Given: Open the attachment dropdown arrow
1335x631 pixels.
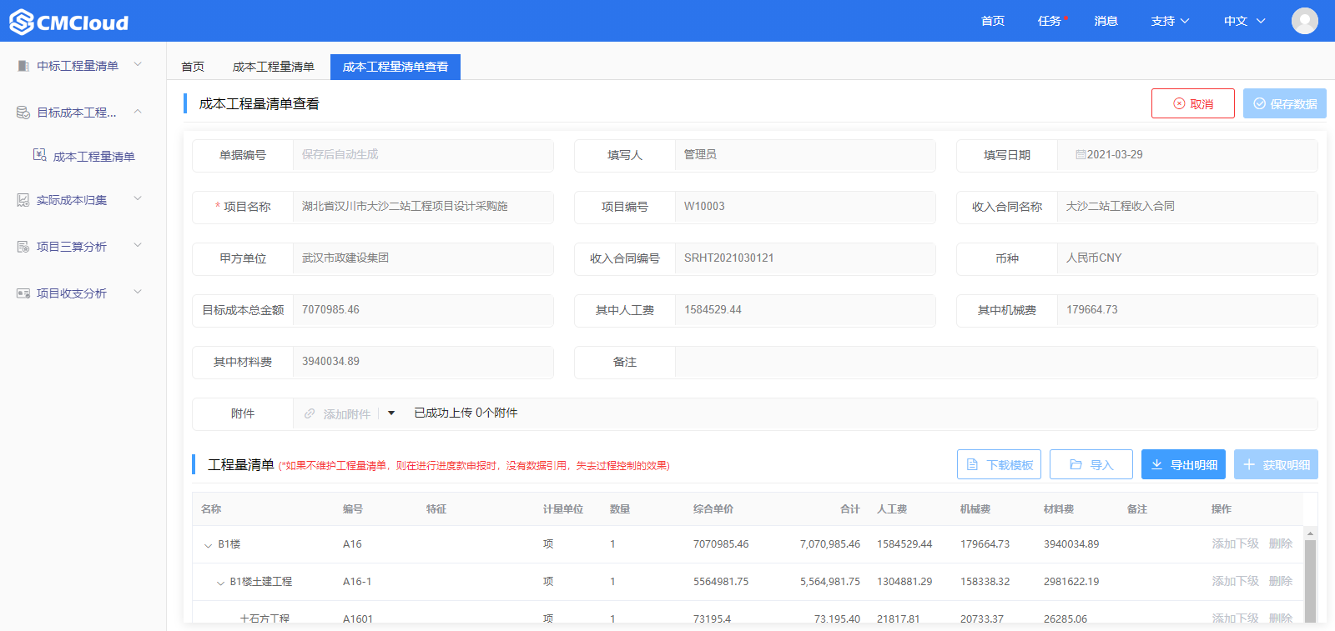Looking at the screenshot, I should [391, 413].
